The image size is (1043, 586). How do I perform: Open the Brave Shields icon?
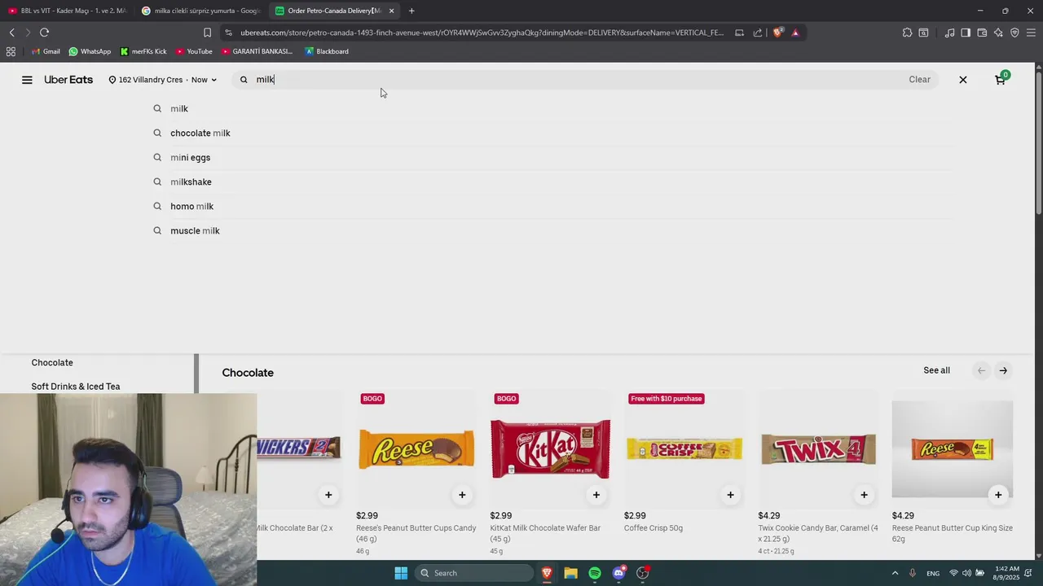tap(777, 33)
